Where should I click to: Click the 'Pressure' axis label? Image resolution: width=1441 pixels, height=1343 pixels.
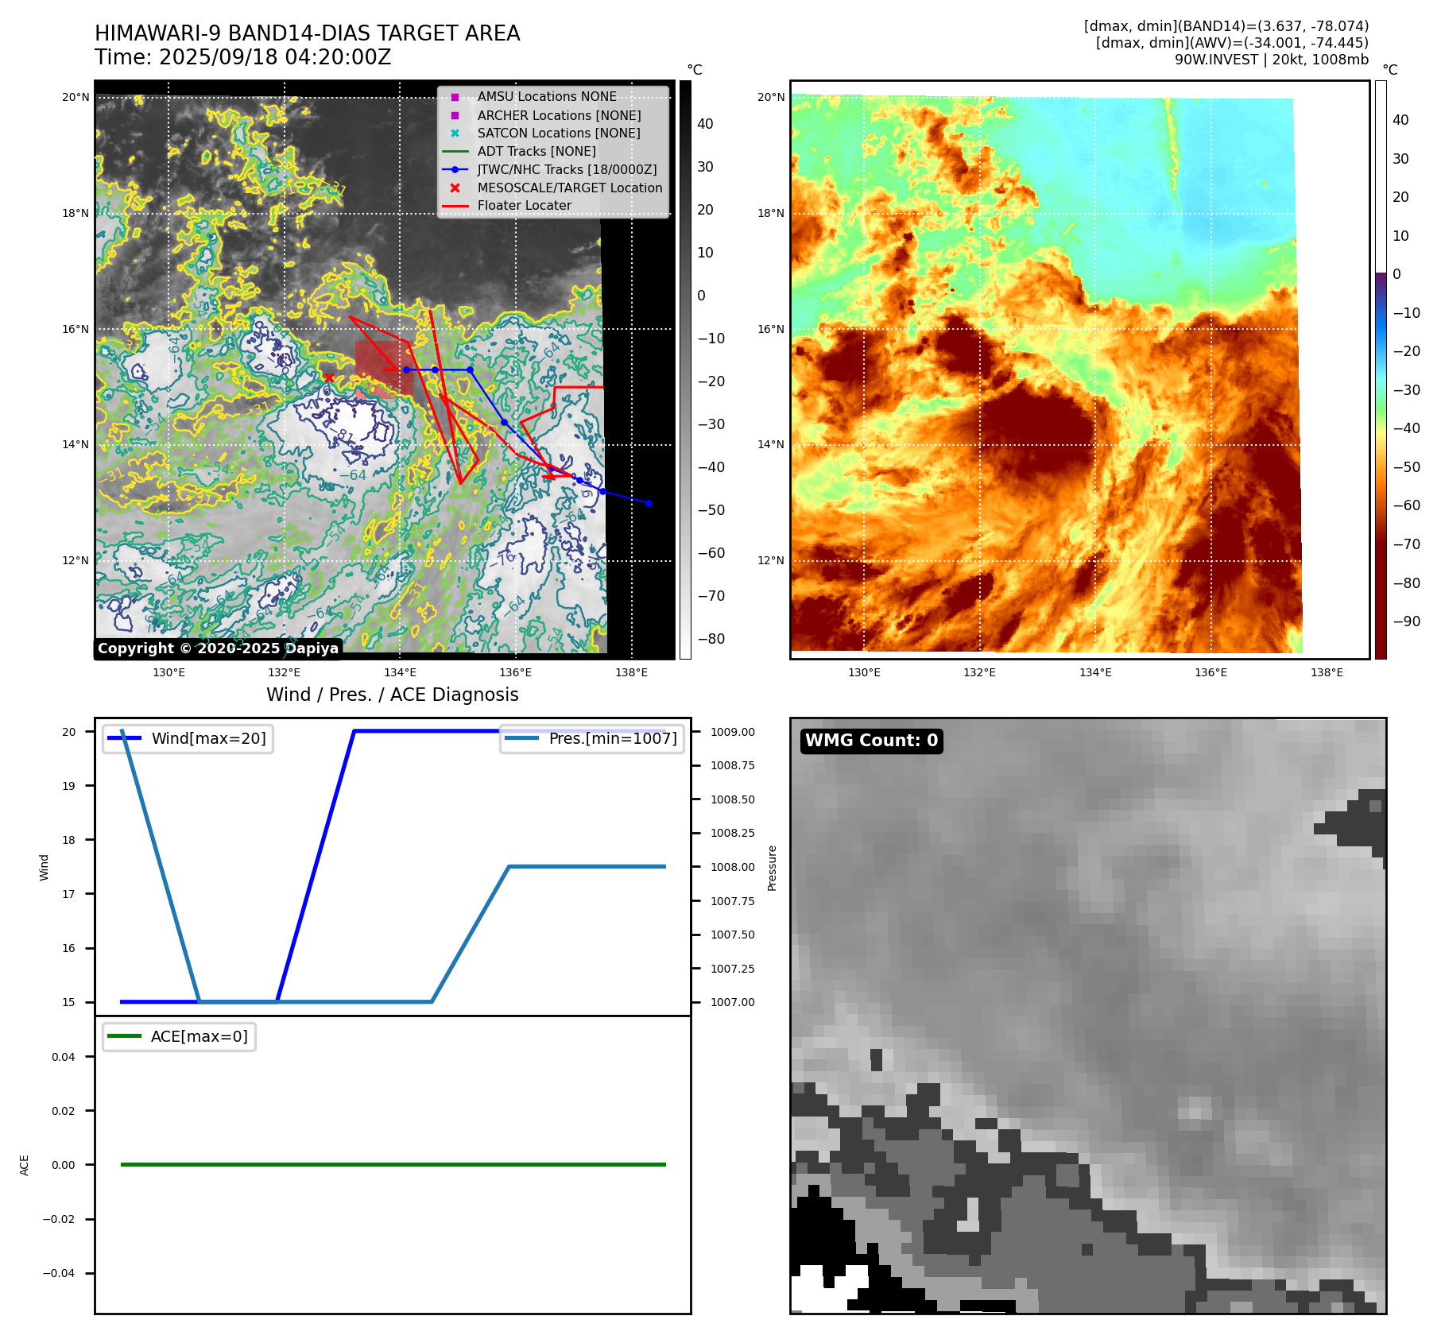[x=772, y=868]
